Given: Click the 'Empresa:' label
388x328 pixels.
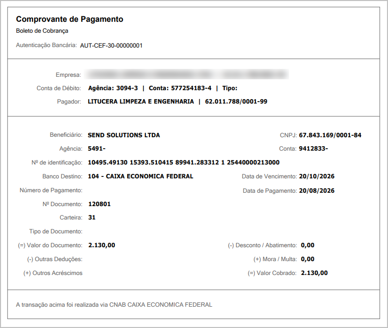Looking at the screenshot, I should click(x=68, y=75).
